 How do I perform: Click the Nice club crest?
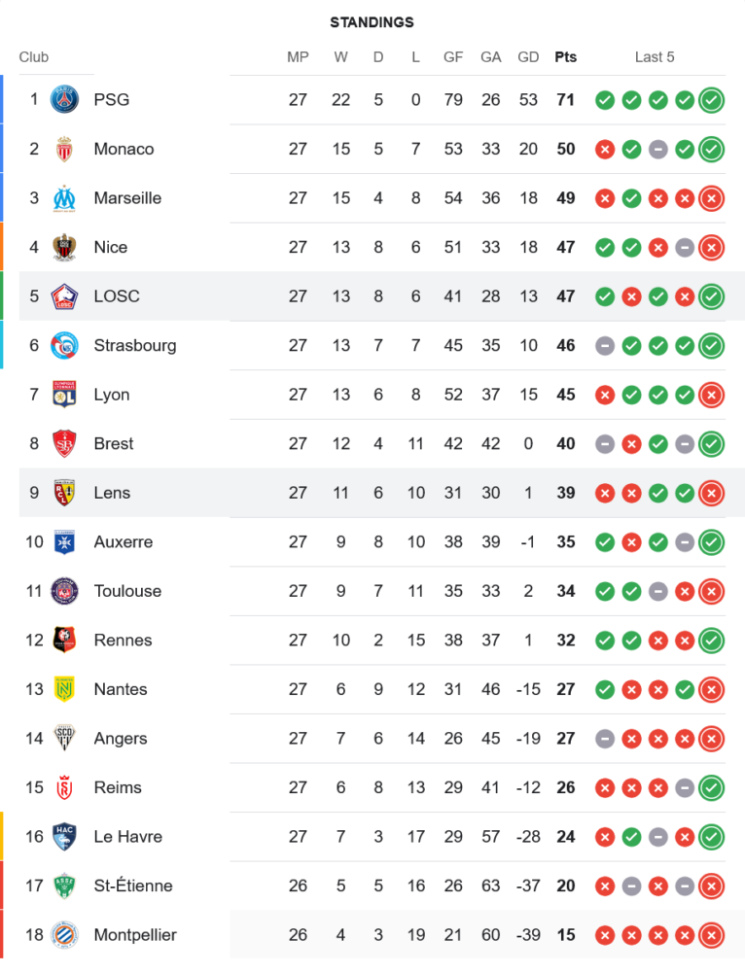tap(64, 247)
